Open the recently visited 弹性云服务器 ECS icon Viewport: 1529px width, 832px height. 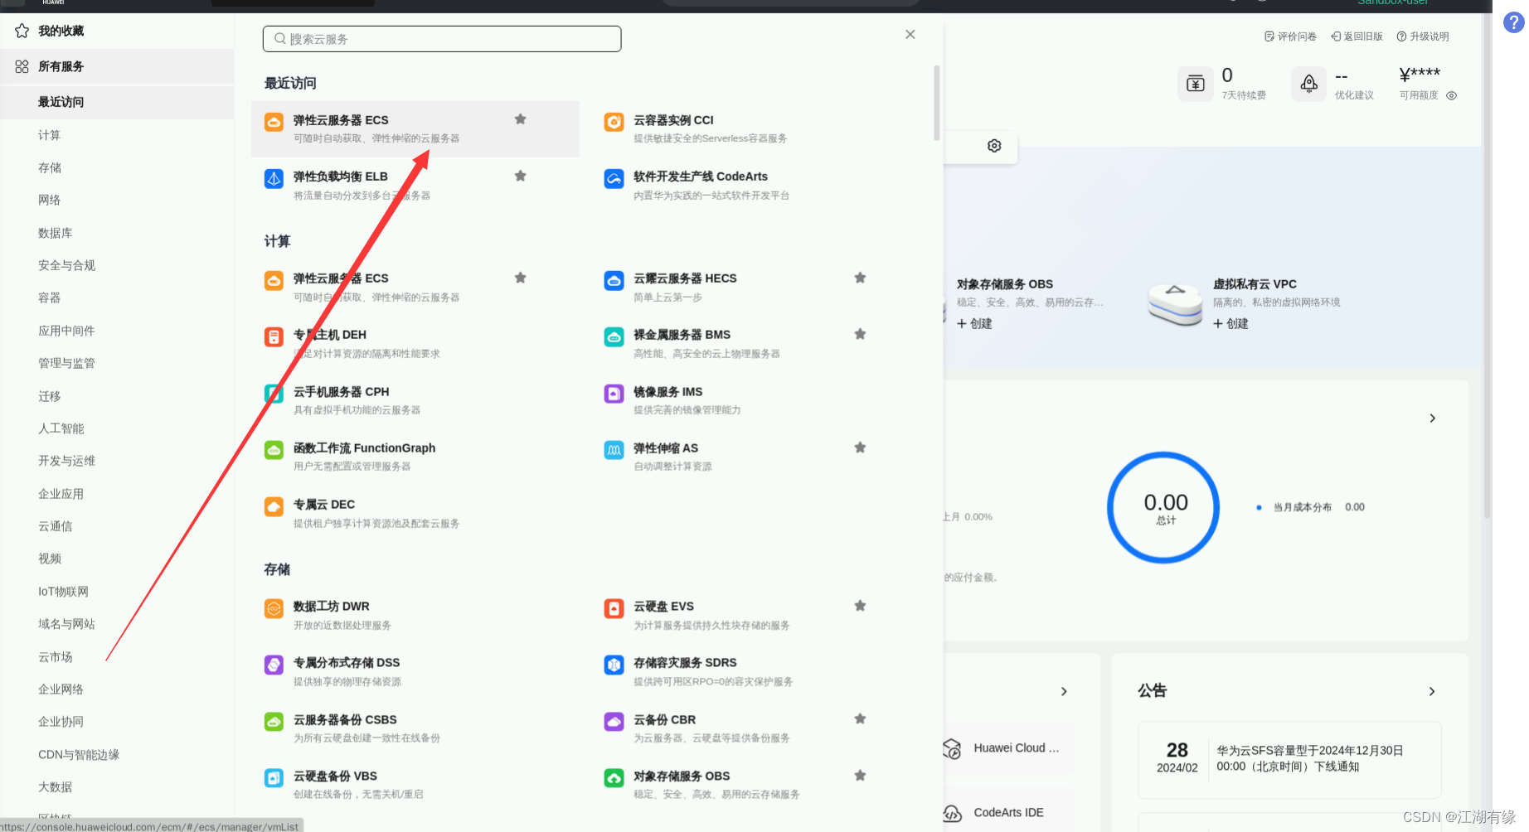(274, 122)
